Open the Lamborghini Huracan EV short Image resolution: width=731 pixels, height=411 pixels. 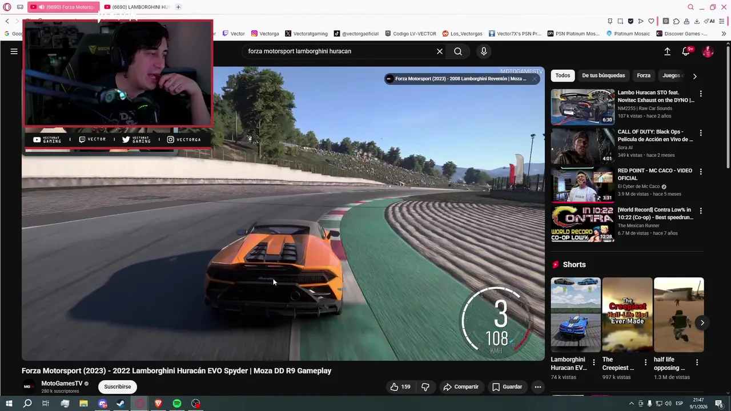coord(576,315)
